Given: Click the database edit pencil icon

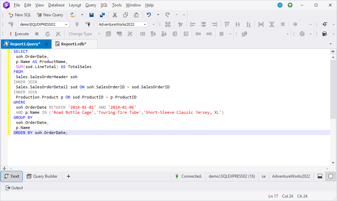Looking at the screenshot, I should click(325, 34).
